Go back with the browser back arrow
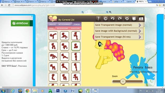Image resolution: width=165 pixels, height=93 pixels. click(x=2, y=5)
